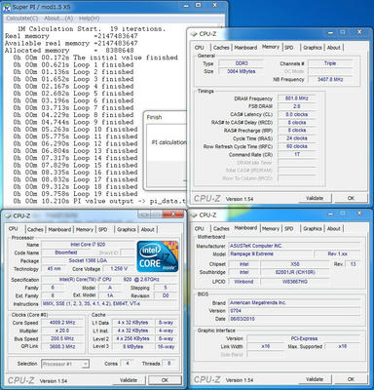Click the DDR3 memory type value

(x=242, y=63)
